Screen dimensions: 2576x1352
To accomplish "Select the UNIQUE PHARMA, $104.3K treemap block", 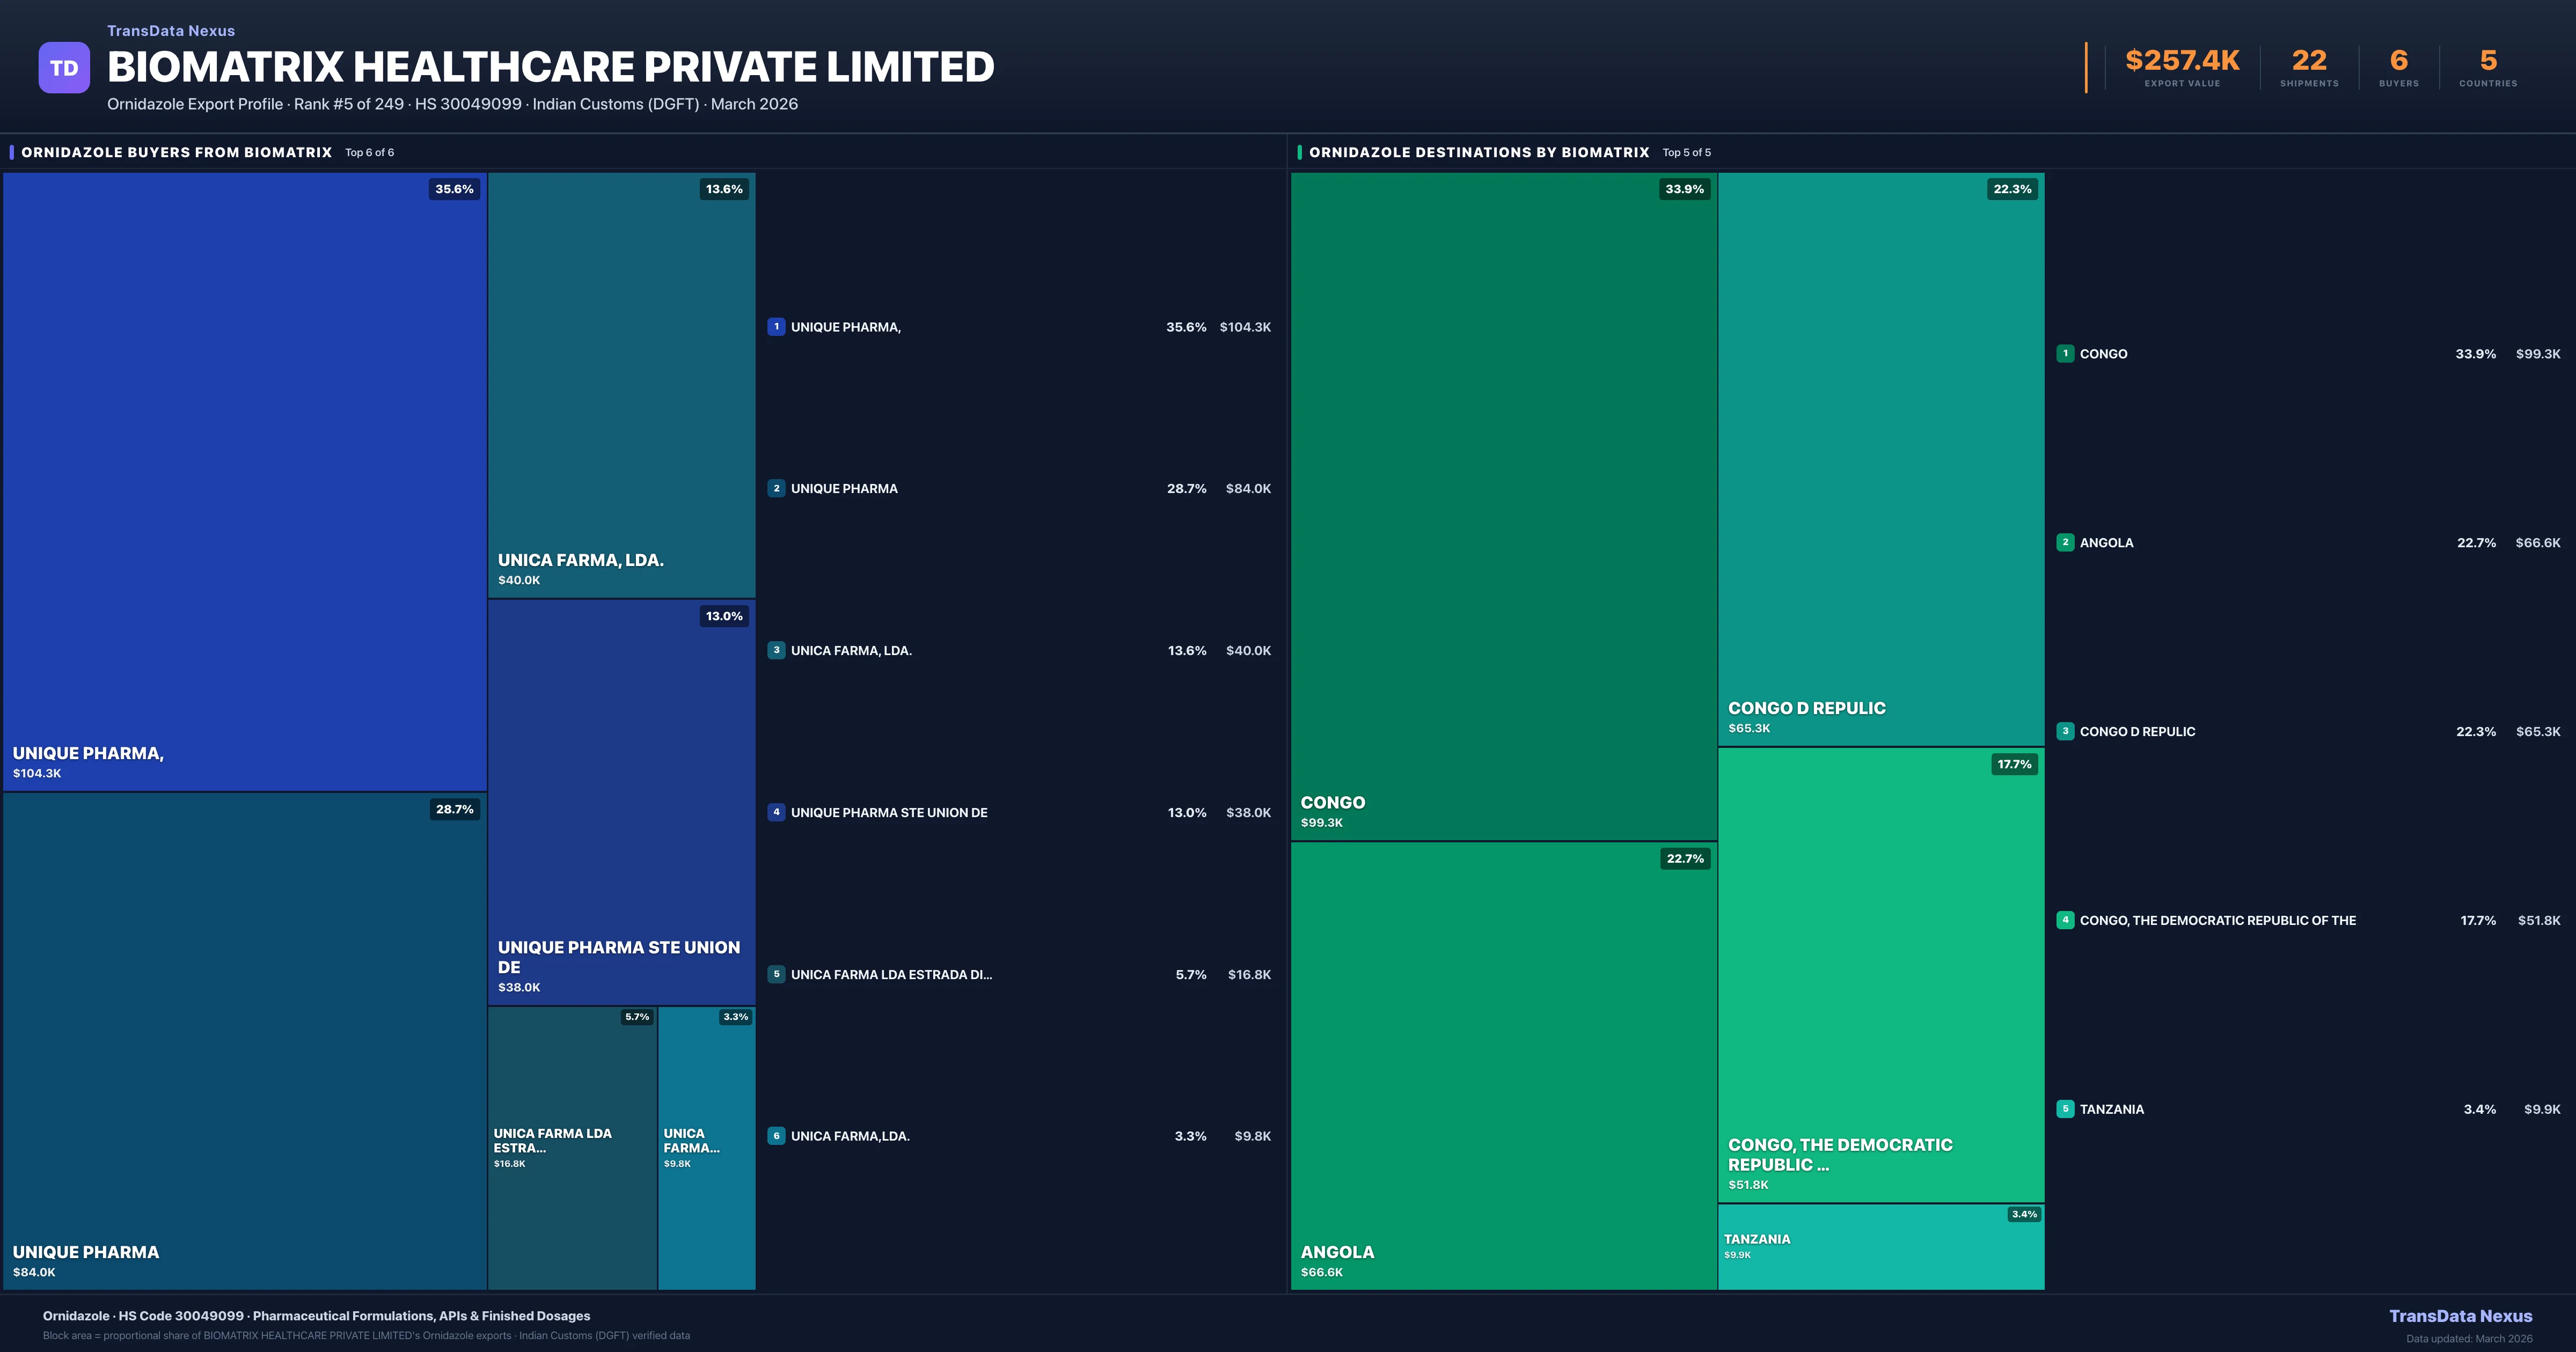I will point(244,480).
